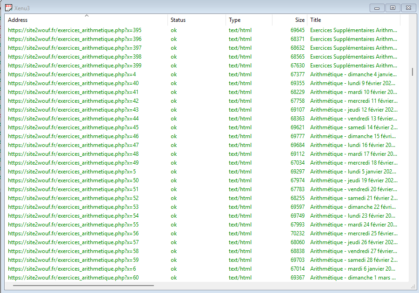The image size is (419, 293).
Task: Click the ok status for x=399 row
Action: click(174, 66)
